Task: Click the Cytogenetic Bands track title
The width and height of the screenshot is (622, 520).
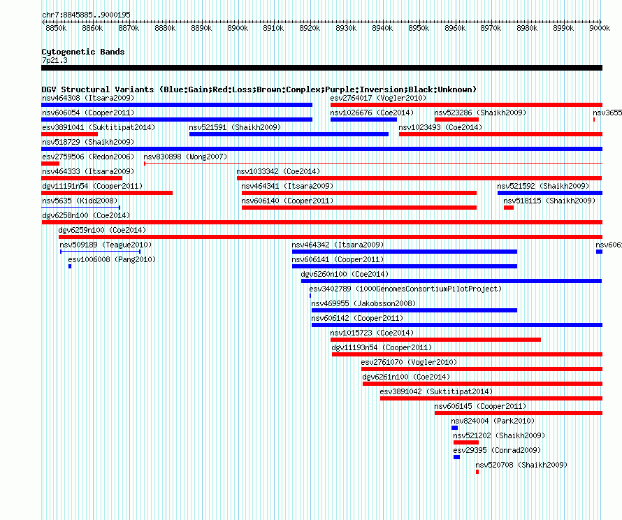Action: point(83,52)
